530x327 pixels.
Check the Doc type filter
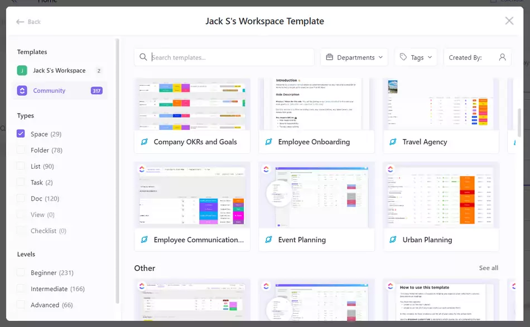coord(21,198)
